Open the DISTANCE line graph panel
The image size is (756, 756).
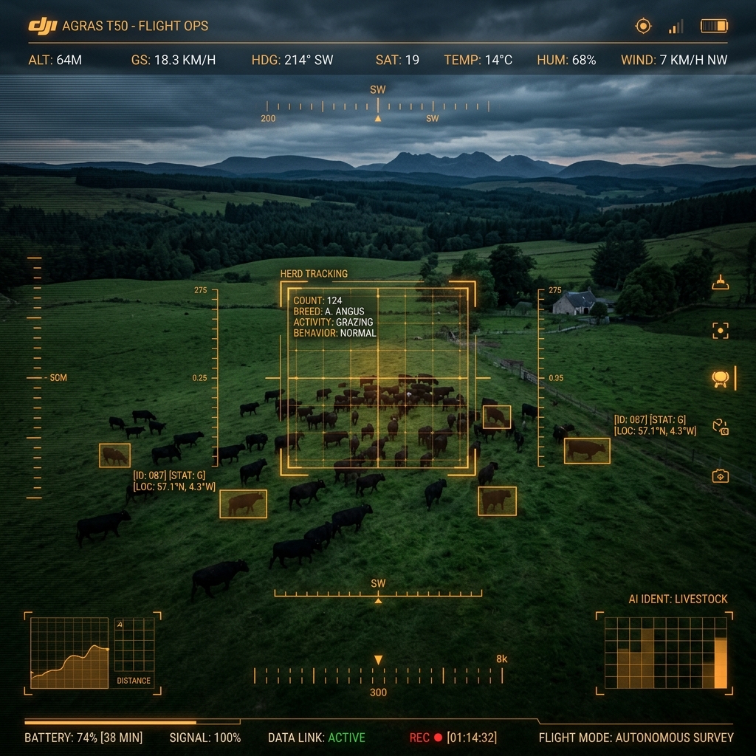click(x=69, y=653)
